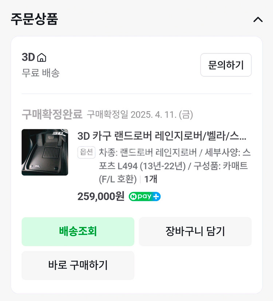Click the 259,000원 price
273x301 pixels.
coord(101,197)
